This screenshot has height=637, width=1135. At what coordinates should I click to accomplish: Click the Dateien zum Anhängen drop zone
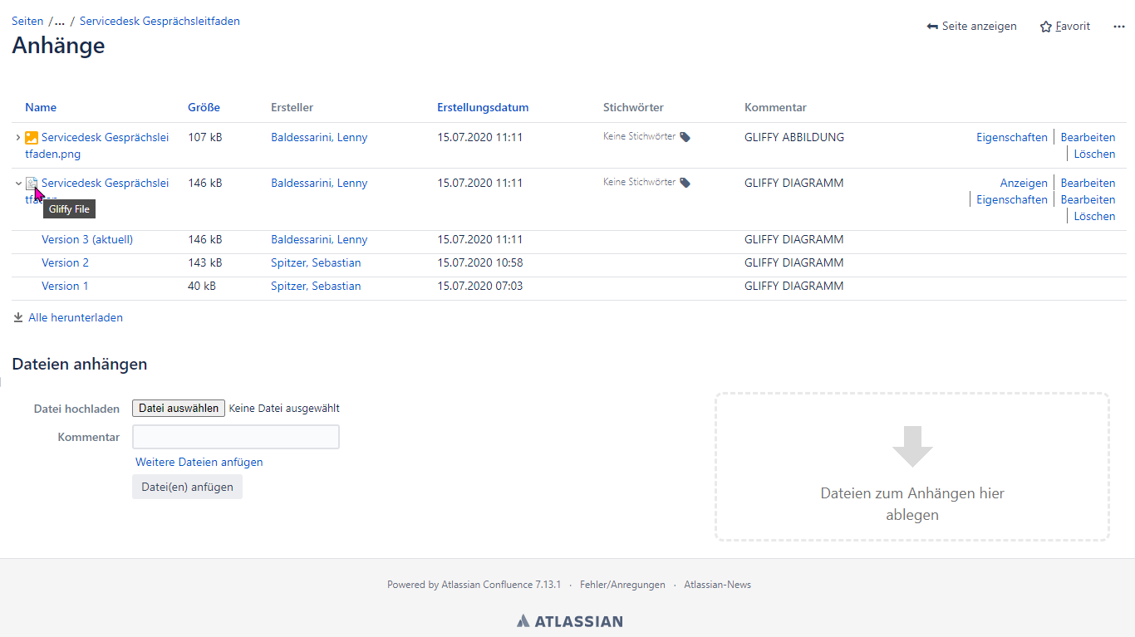click(x=912, y=467)
